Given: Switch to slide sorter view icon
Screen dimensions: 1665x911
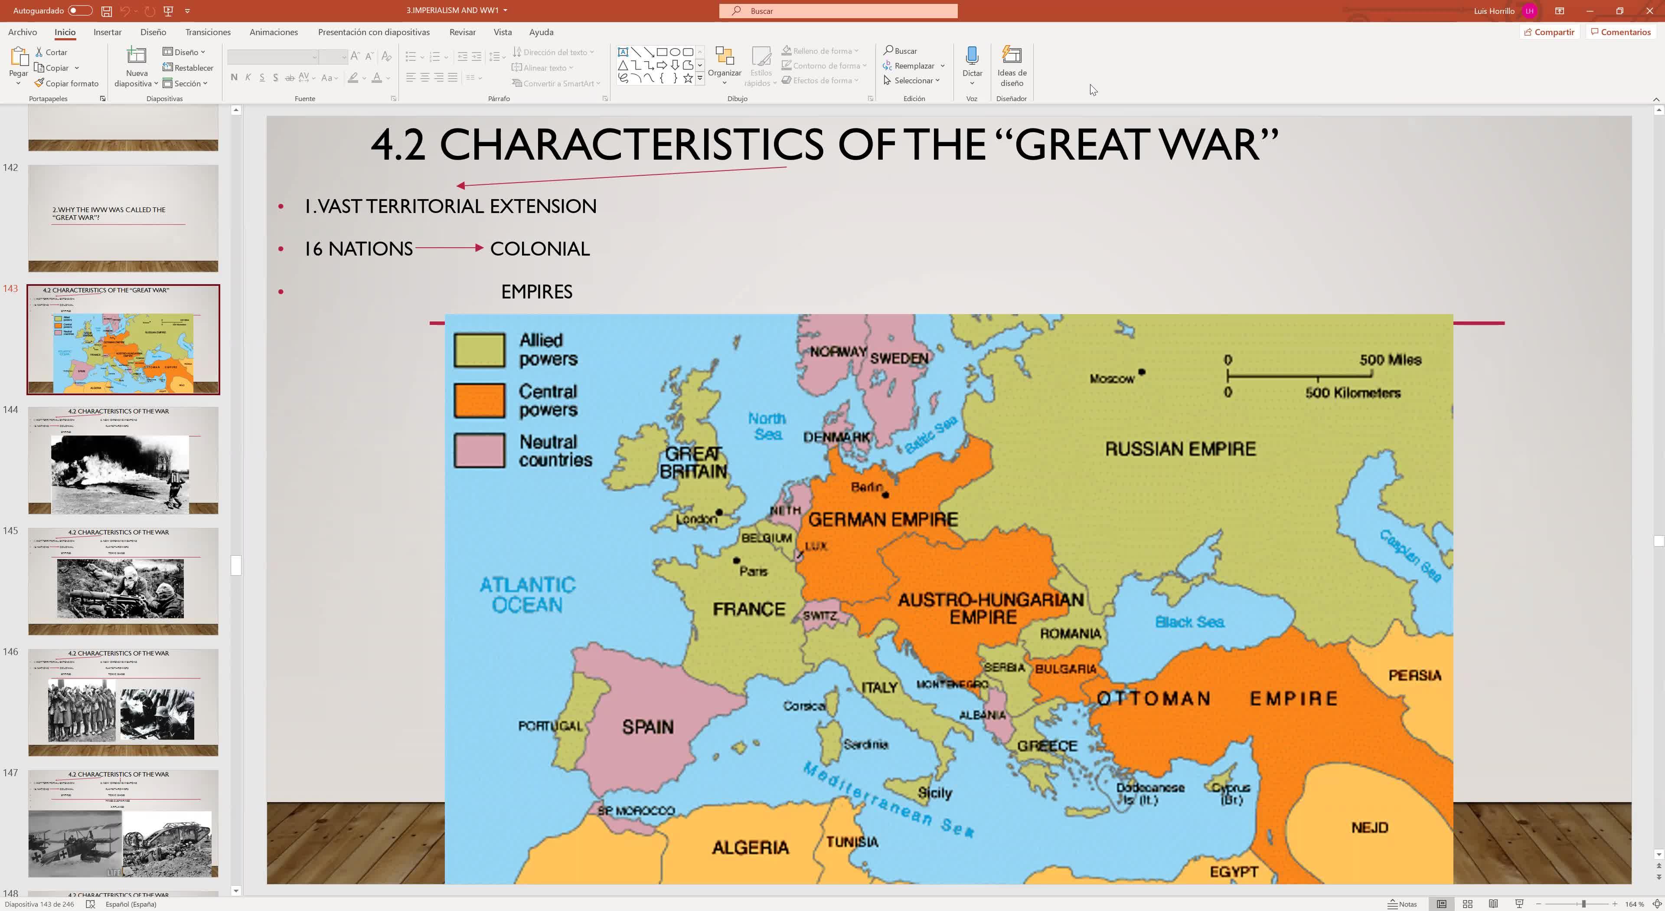Looking at the screenshot, I should [1467, 904].
